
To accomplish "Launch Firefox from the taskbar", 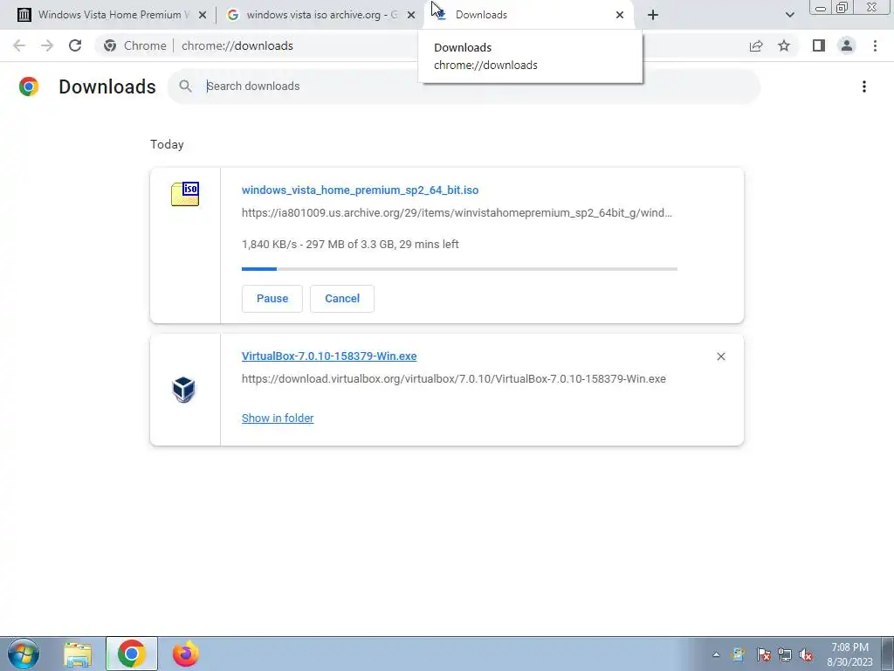I will coord(186,654).
